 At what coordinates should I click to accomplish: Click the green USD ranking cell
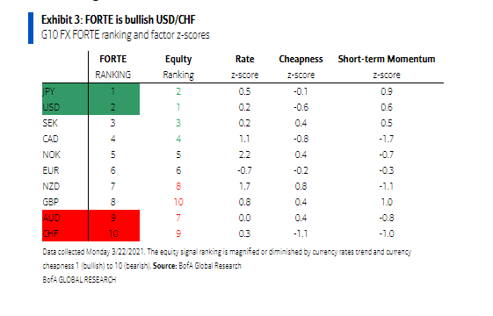point(114,107)
